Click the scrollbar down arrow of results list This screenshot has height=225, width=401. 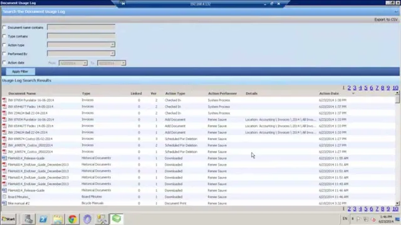(x=397, y=203)
